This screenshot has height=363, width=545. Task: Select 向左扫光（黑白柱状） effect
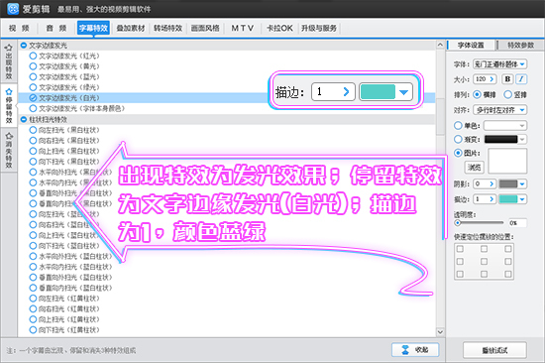click(x=64, y=130)
